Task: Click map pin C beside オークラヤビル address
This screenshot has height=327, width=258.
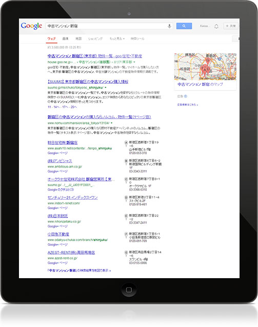Action: (x=126, y=180)
